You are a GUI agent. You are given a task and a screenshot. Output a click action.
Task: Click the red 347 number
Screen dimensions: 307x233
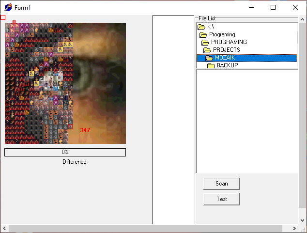tap(85, 130)
